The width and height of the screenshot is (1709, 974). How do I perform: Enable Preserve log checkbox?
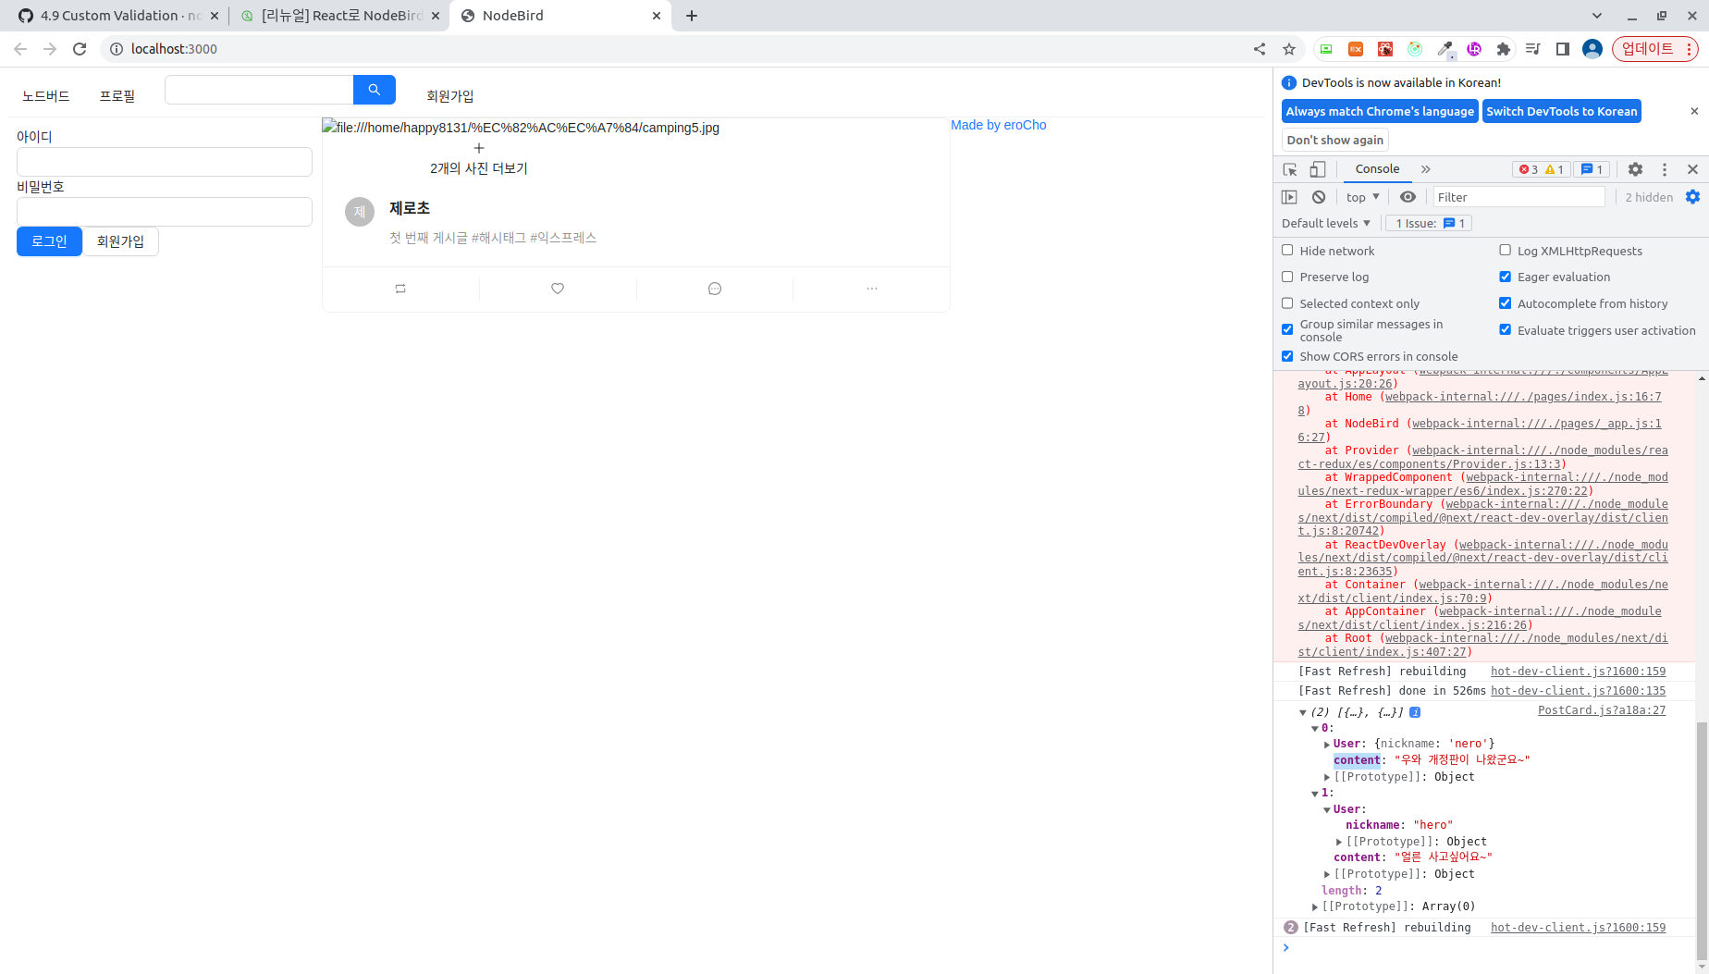[x=1287, y=277]
